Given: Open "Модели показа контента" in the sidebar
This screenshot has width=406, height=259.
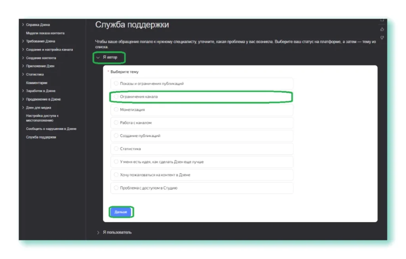Looking at the screenshot, I should coord(45,33).
